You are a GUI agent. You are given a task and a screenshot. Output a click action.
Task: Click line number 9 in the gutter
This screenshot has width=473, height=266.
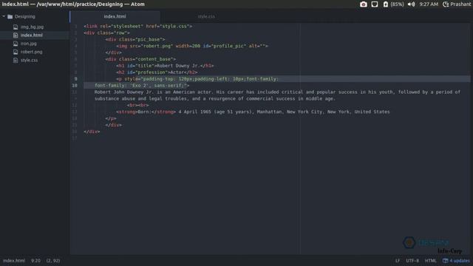click(x=75, y=79)
